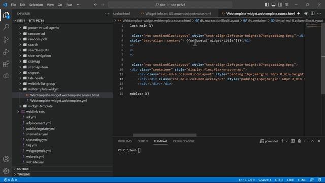This screenshot has width=325, height=183.
Task: Click the command center search box
Action: click(x=170, y=5)
